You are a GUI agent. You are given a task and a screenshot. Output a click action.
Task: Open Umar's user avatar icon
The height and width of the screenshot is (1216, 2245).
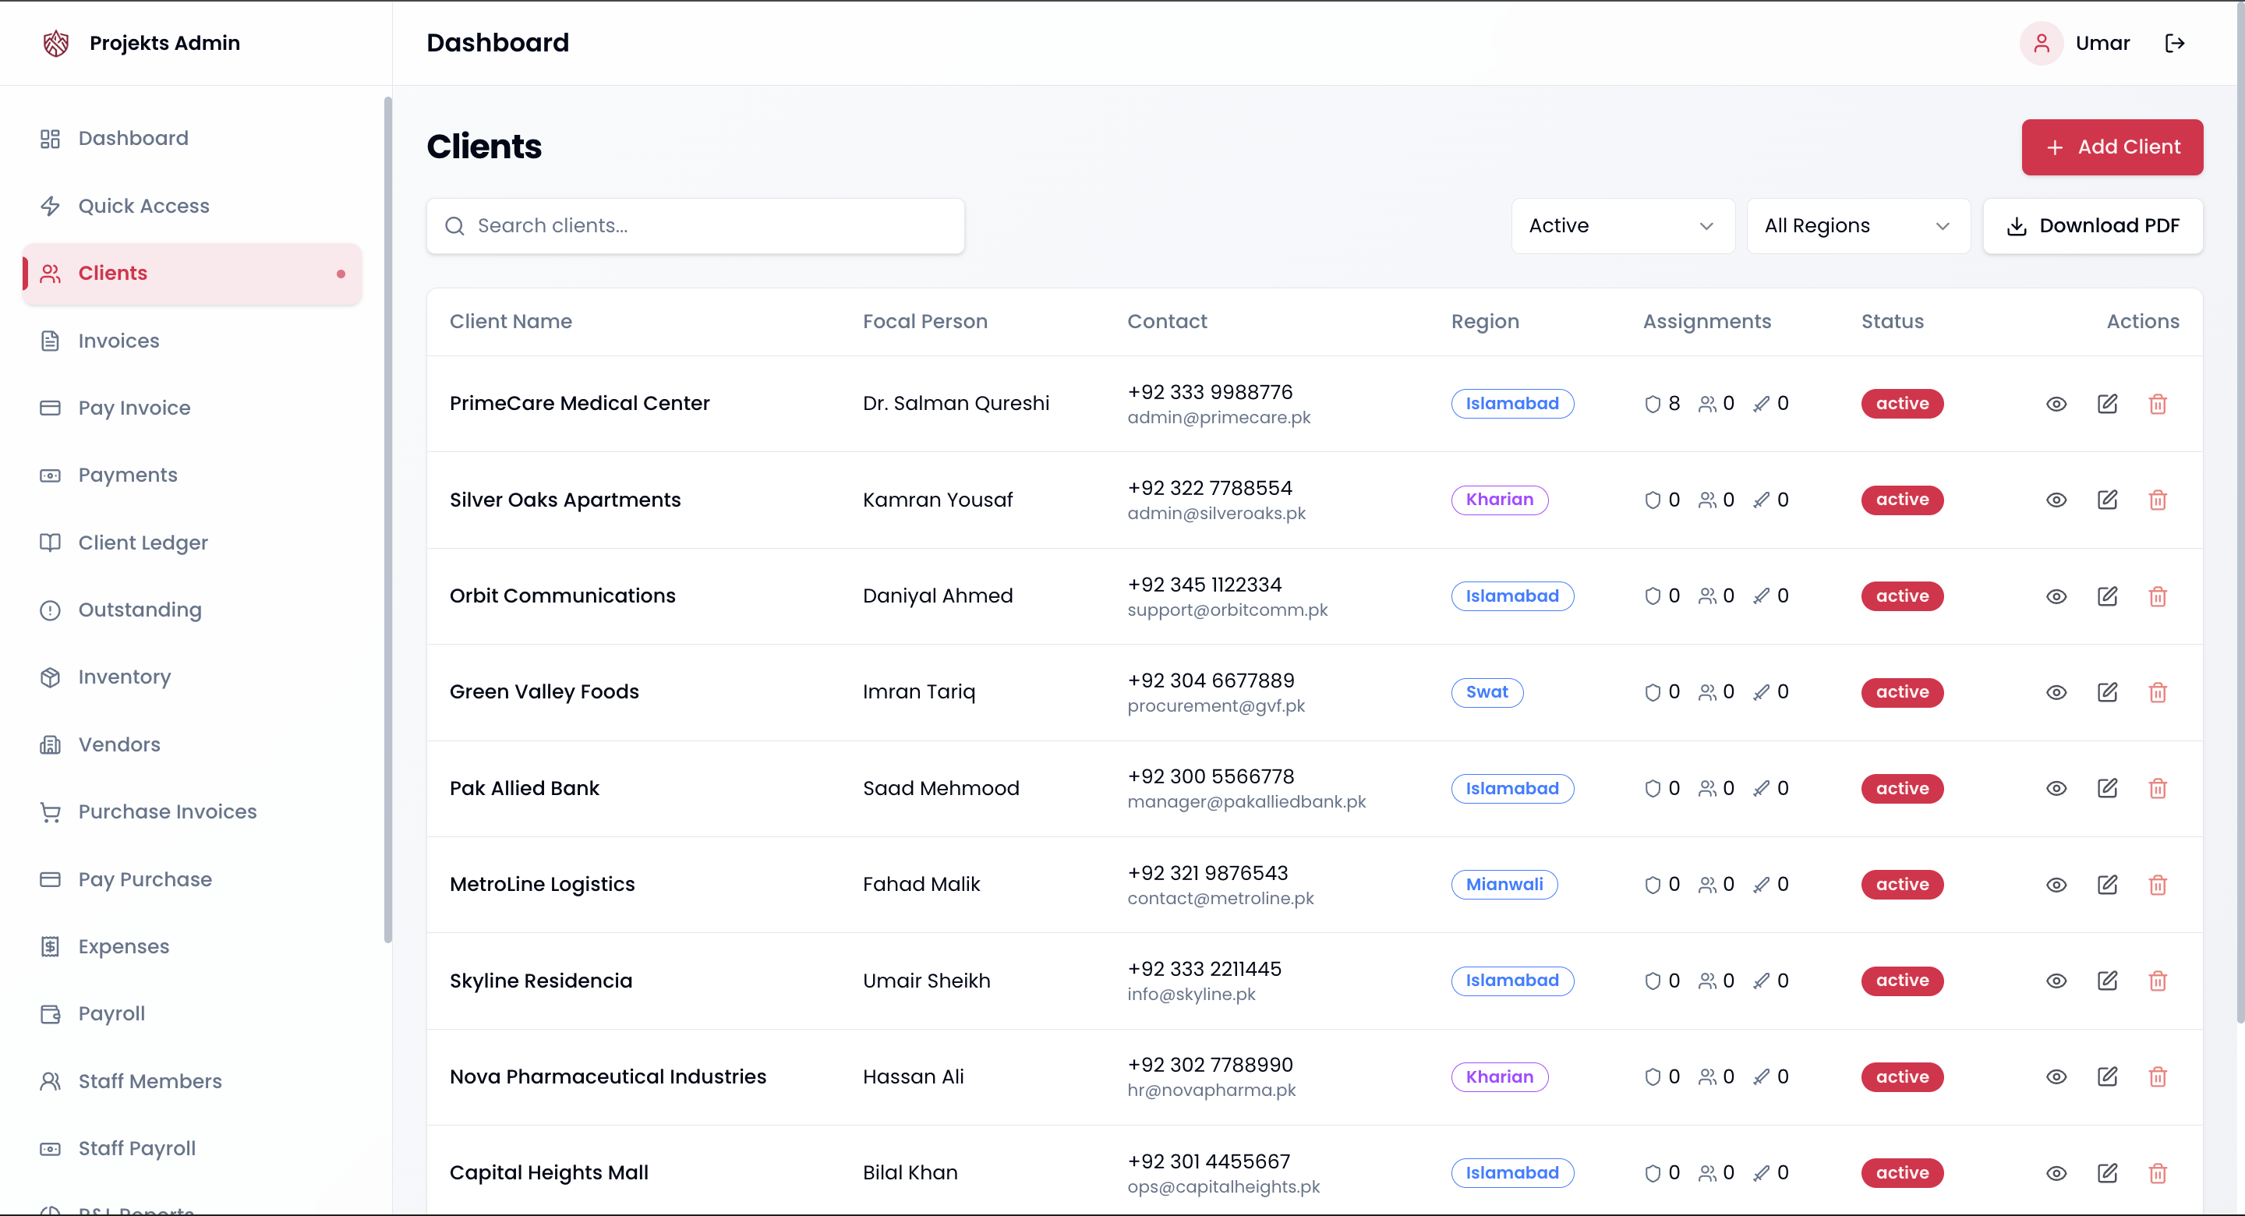pyautogui.click(x=2041, y=43)
